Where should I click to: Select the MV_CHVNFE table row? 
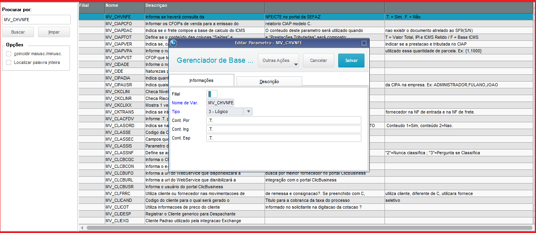[x=306, y=17]
